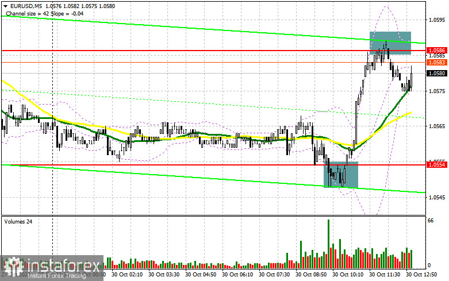Click the '30 Oct 06:10' time axis label

[x=237, y=275]
